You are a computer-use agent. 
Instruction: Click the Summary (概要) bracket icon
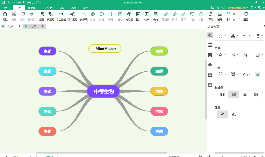[x=110, y=14]
